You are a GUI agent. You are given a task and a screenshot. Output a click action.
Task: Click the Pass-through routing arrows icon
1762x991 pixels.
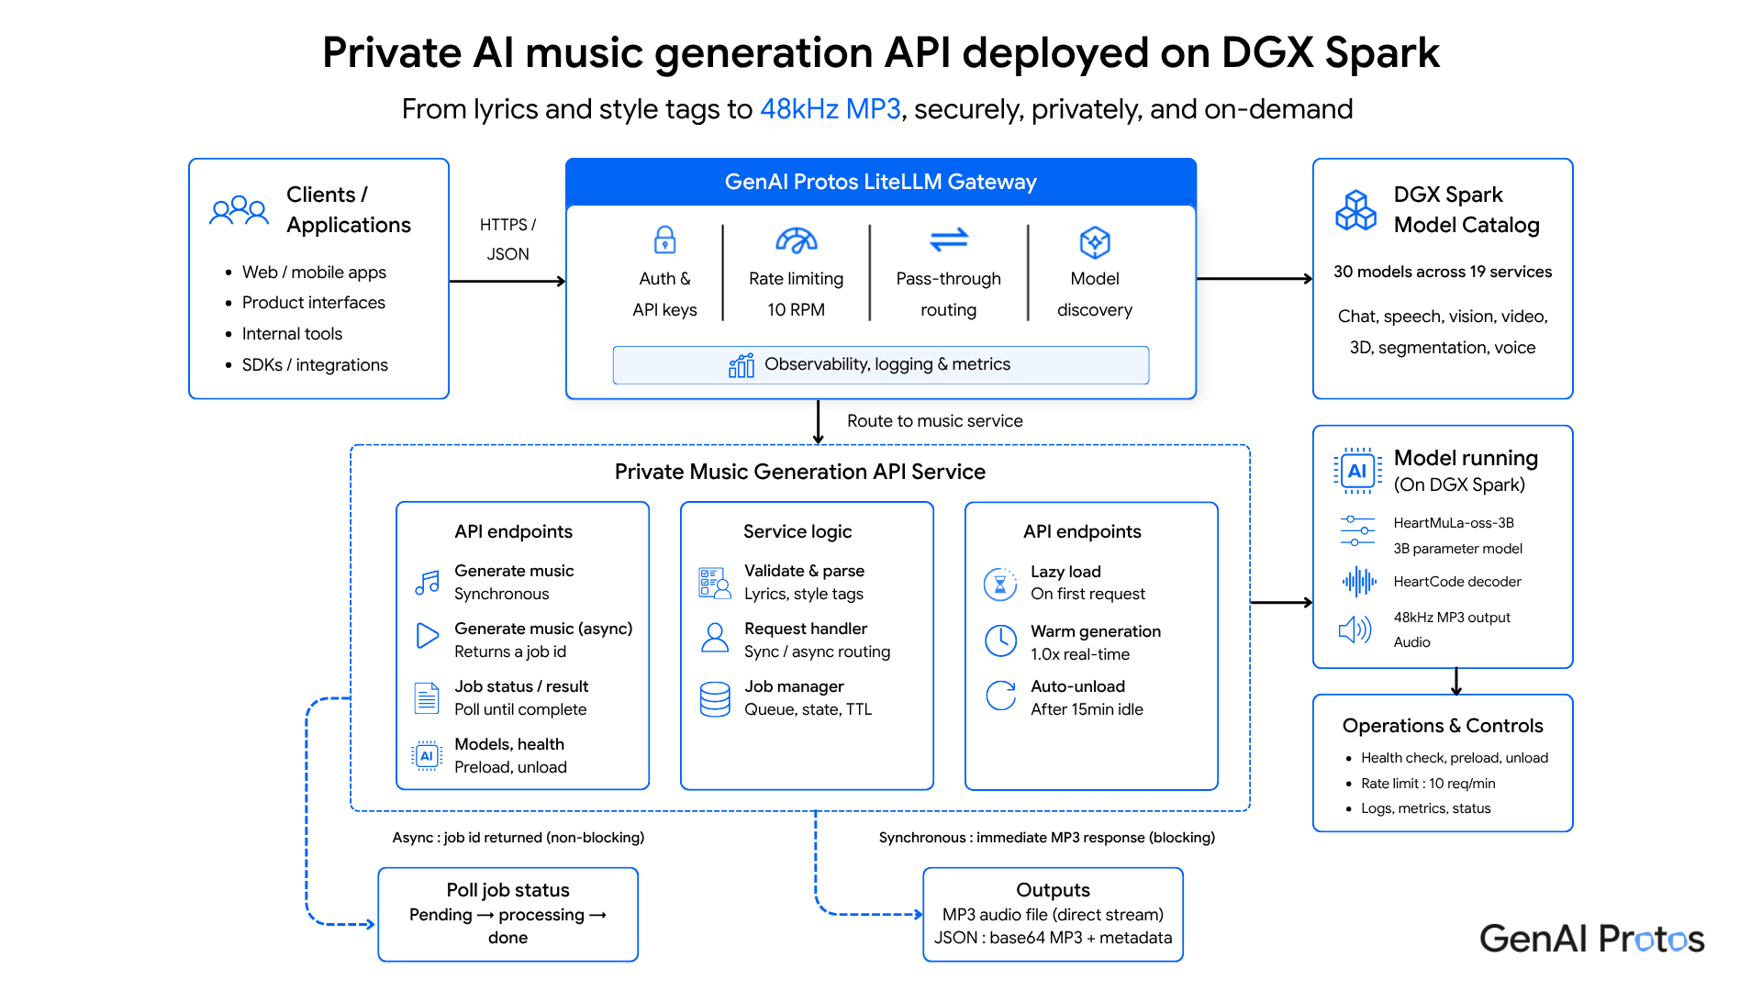pos(949,239)
